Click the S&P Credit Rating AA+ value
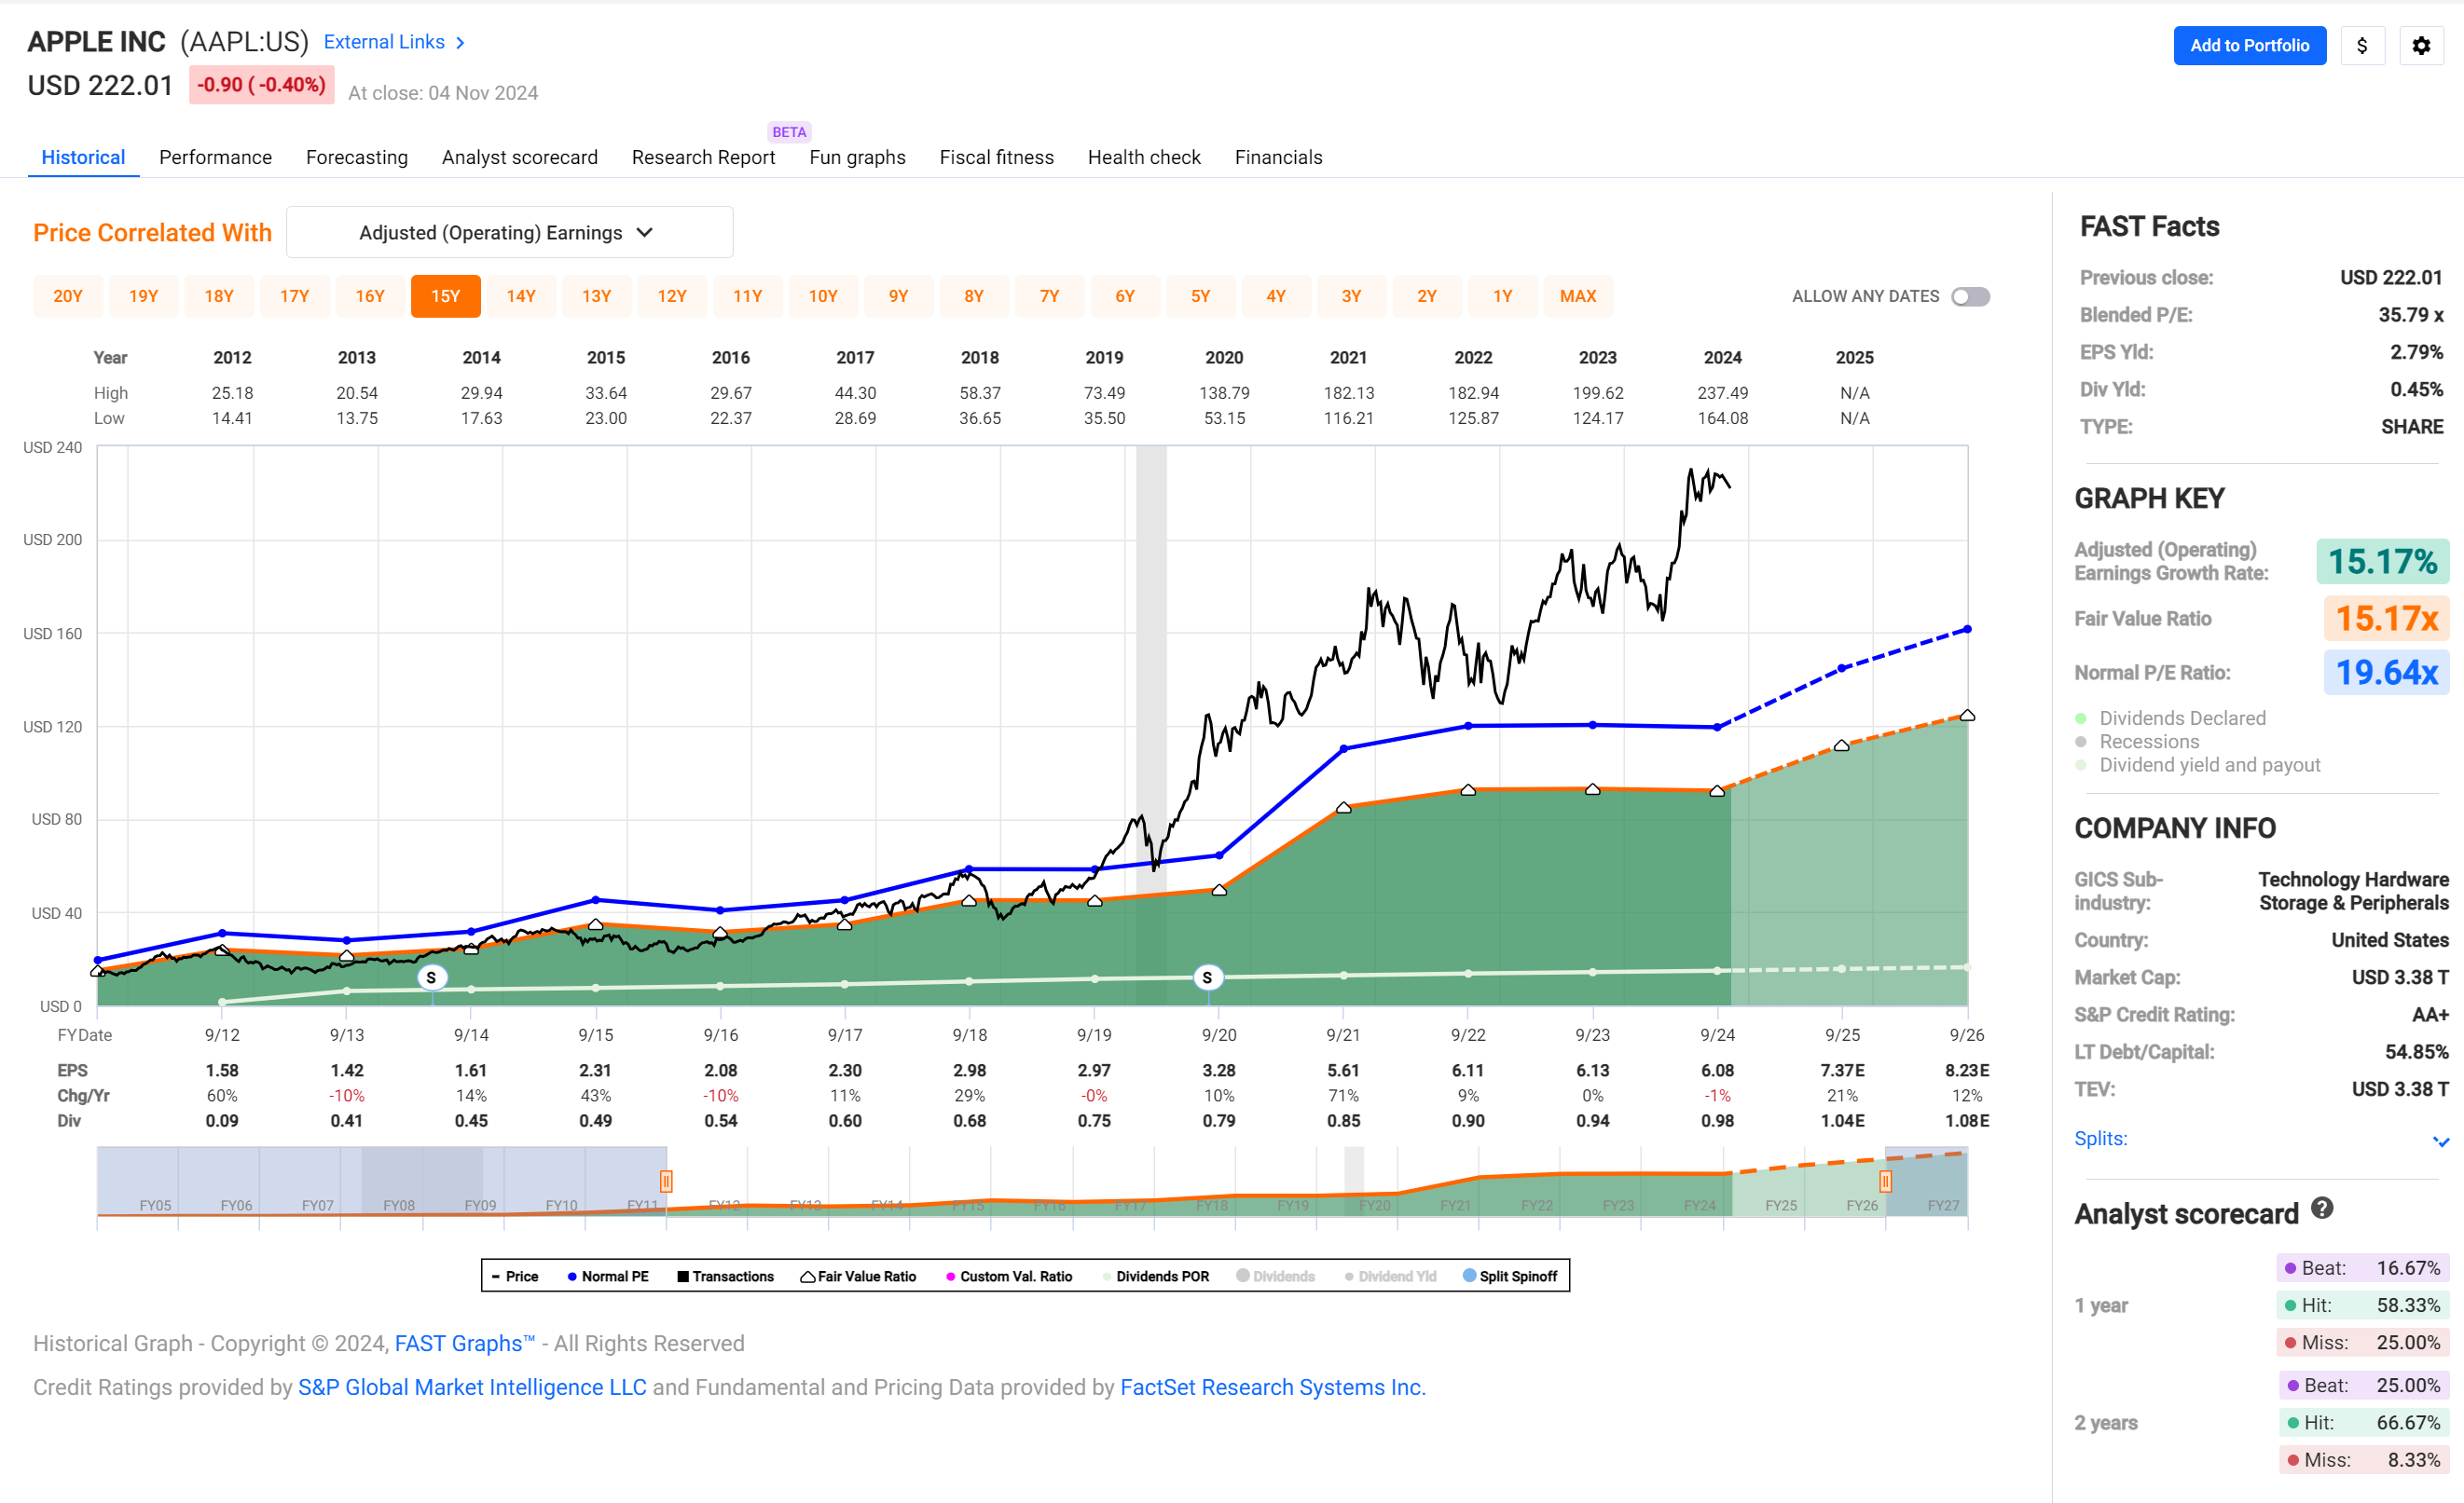The height and width of the screenshot is (1503, 2464). click(2430, 1016)
